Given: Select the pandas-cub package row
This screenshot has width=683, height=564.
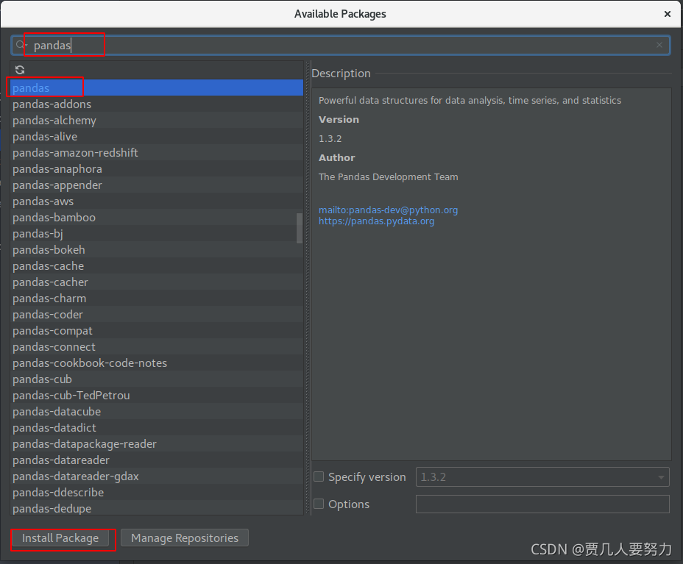Looking at the screenshot, I should [x=157, y=379].
